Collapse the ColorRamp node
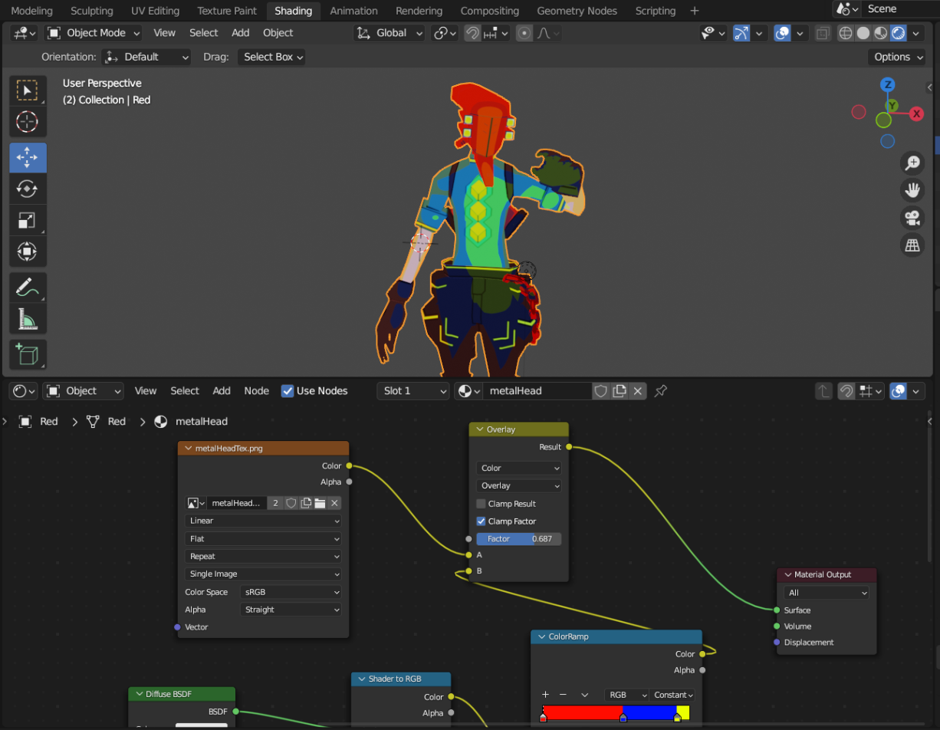Screen dimensions: 940x730 point(541,637)
